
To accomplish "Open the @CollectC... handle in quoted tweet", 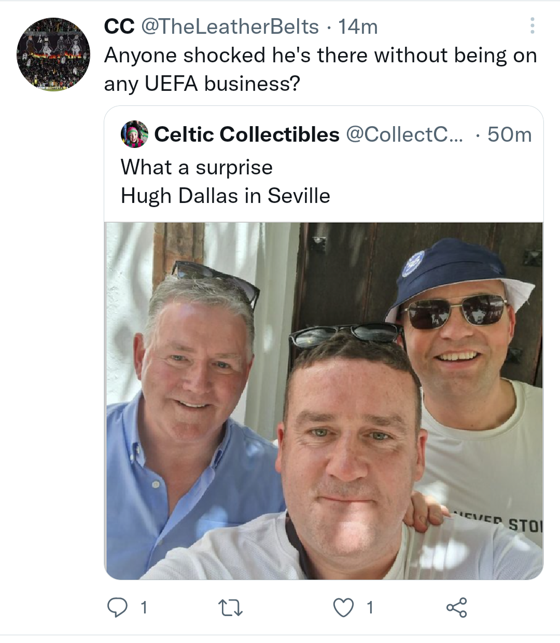I will click(x=405, y=134).
